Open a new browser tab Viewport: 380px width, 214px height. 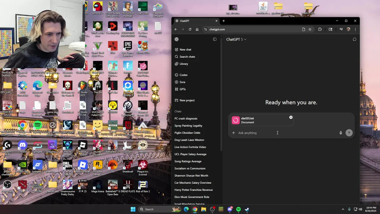[x=224, y=21]
